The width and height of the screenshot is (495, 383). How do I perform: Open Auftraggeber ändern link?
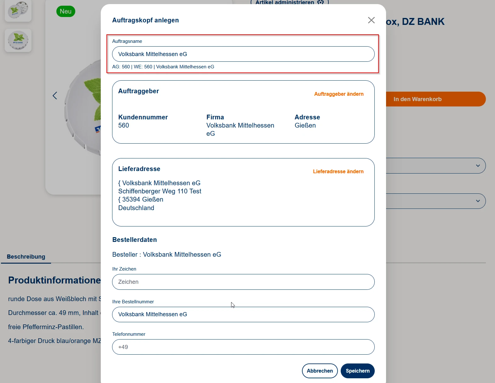tap(339, 94)
